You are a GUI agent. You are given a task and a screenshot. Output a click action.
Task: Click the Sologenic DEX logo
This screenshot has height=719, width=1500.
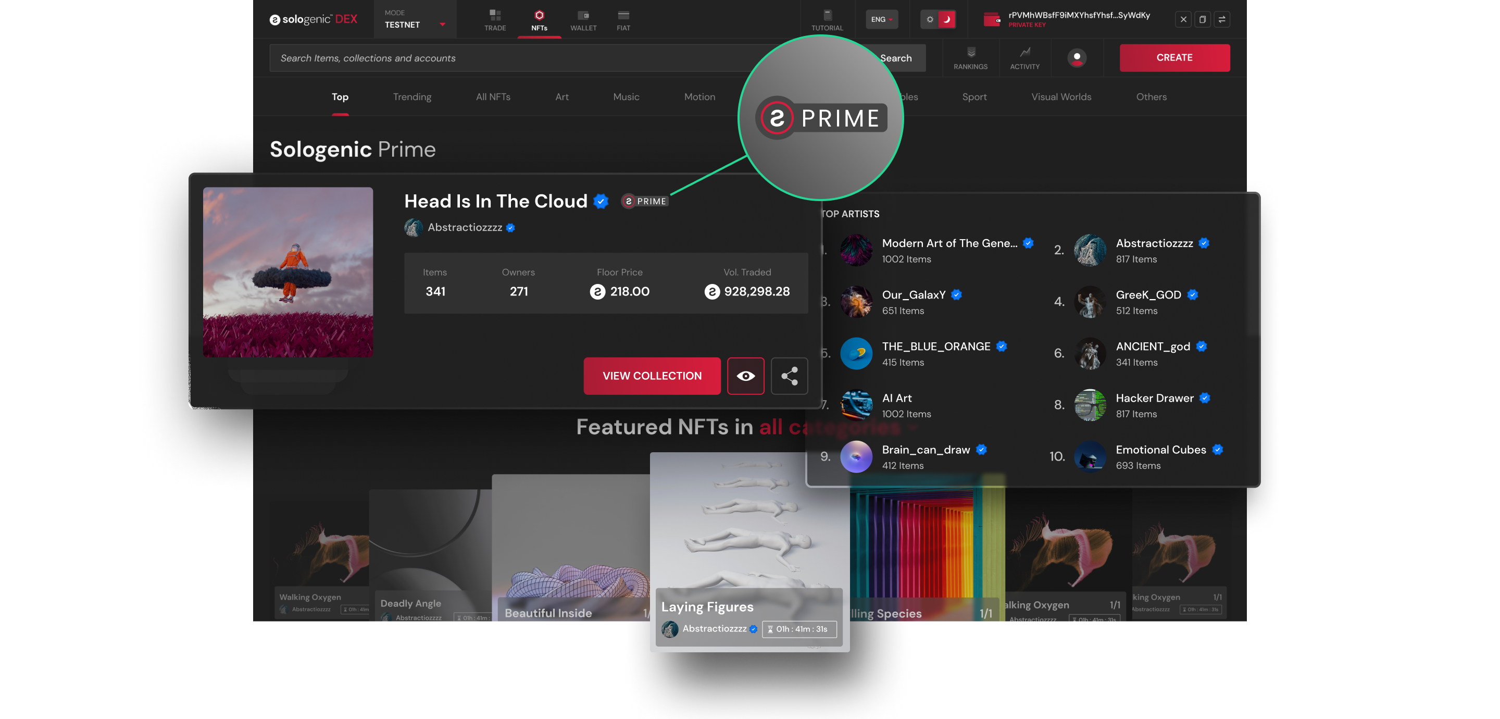(x=313, y=19)
